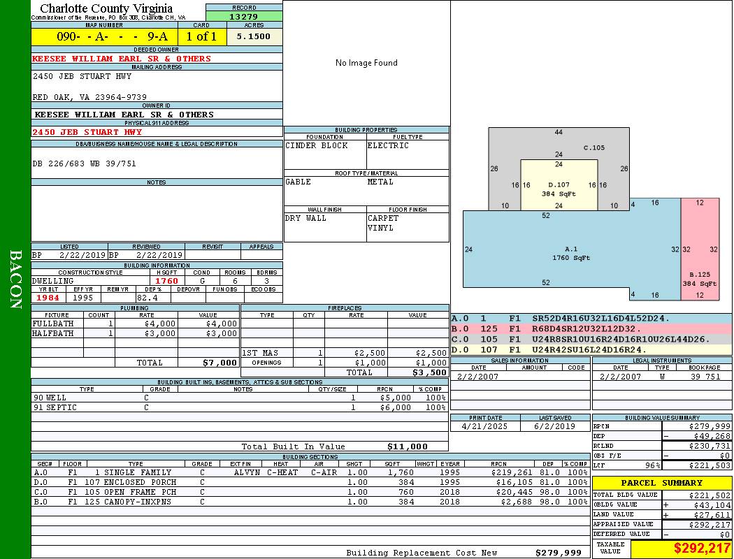
Task: Click the card '1 of 1' indicator
Action: [202, 37]
